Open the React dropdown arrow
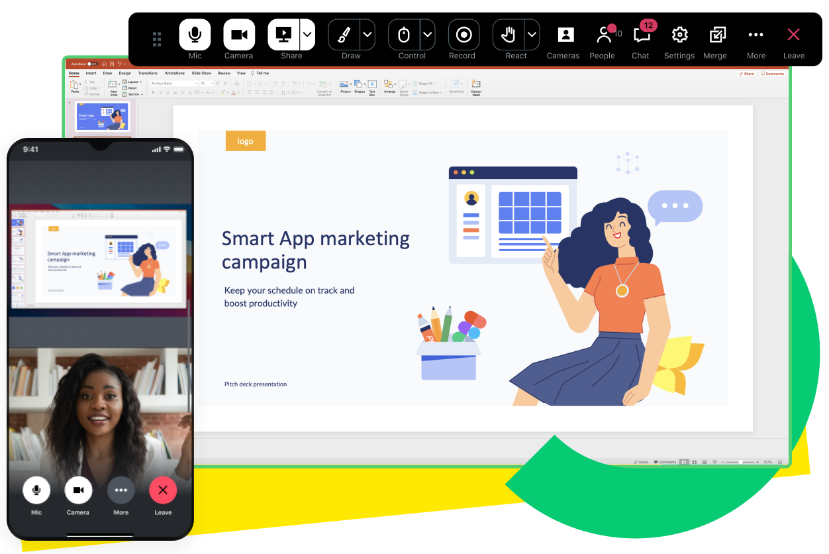The width and height of the screenshot is (829, 554). click(532, 35)
